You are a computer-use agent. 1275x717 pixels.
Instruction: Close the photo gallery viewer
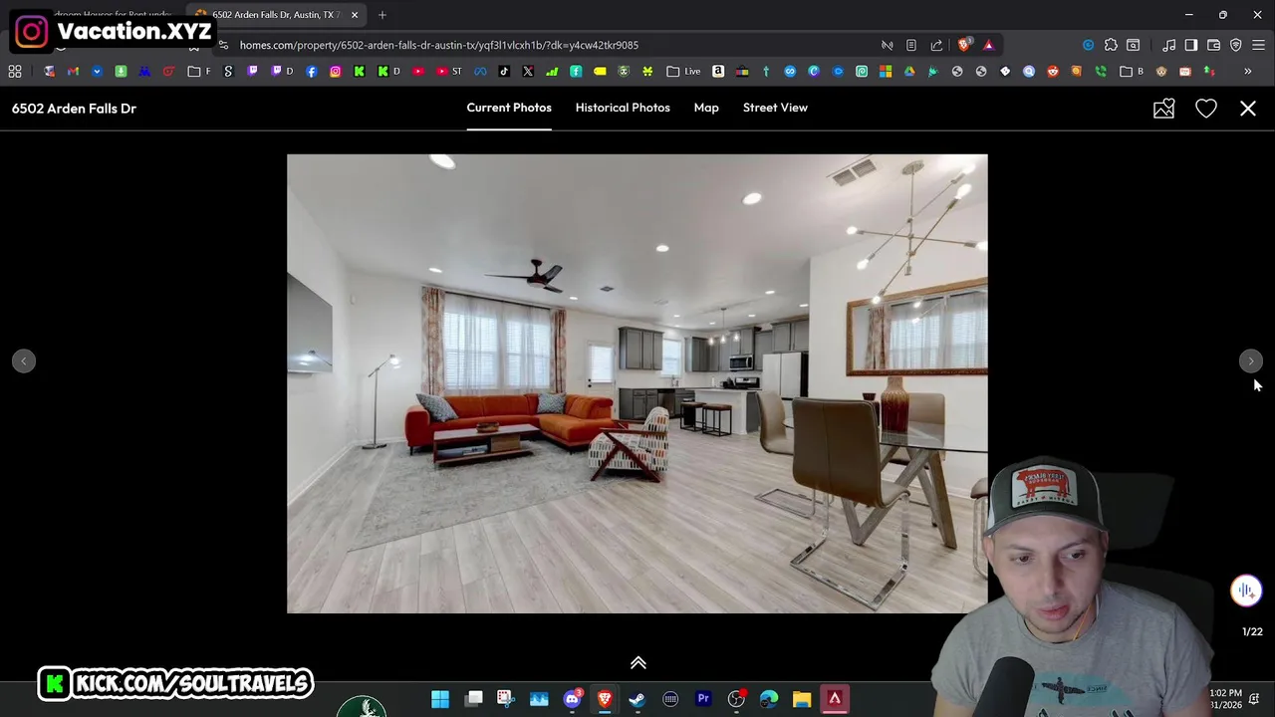(1248, 109)
